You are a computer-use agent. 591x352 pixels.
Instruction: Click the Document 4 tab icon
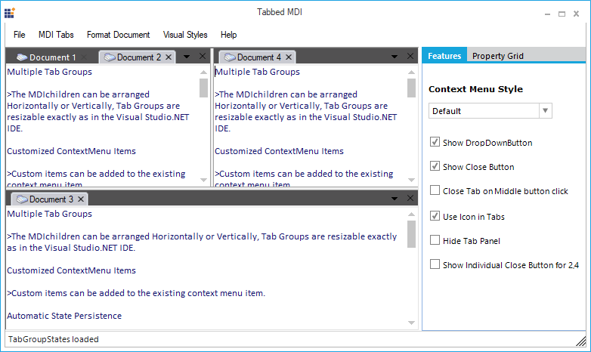[230, 57]
